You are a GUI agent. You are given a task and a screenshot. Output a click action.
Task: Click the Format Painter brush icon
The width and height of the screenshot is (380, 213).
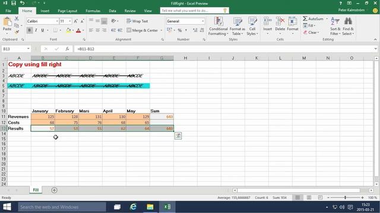pos(17,32)
